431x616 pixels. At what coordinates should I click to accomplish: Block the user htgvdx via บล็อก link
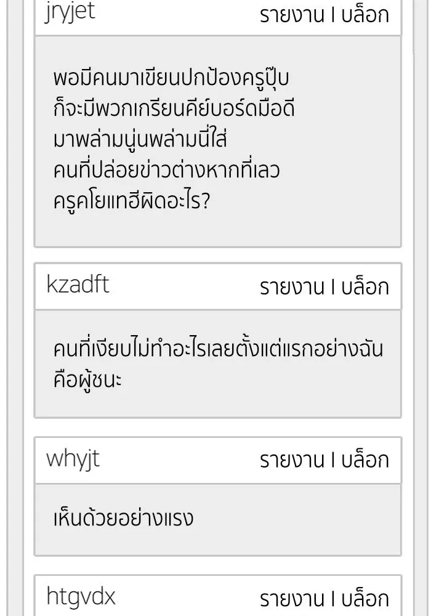point(367,596)
